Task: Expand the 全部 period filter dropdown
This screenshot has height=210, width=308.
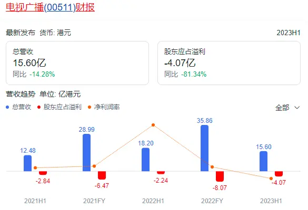Action: pos(287,108)
